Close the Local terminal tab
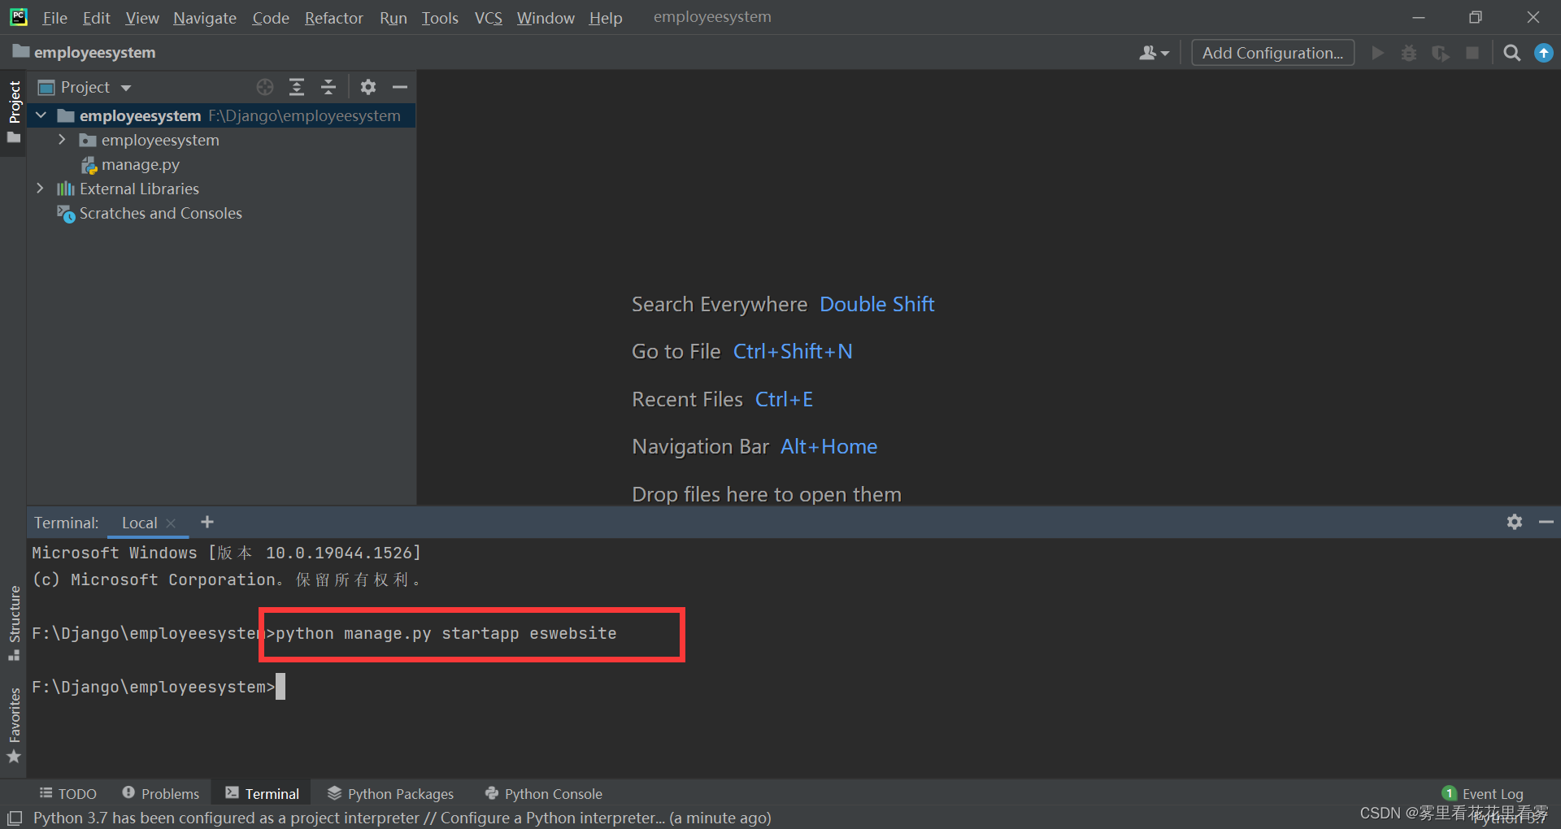 [x=171, y=523]
